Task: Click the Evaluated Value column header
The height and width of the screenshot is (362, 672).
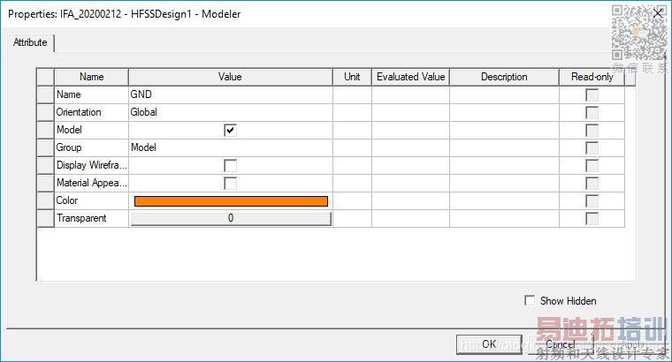Action: tap(410, 77)
